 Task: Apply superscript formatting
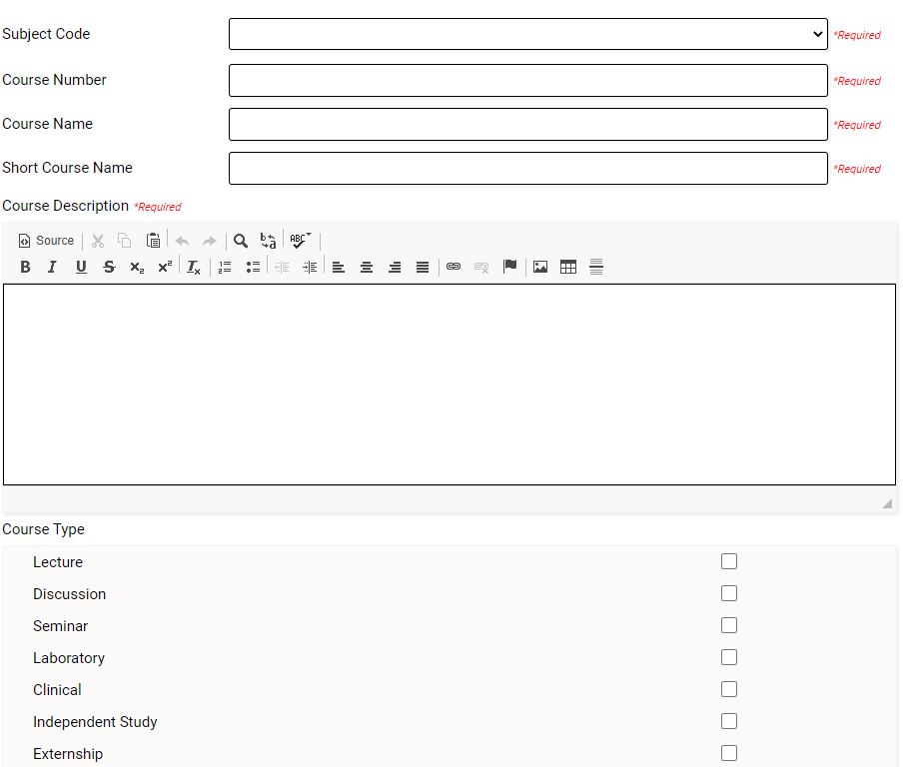tap(164, 266)
